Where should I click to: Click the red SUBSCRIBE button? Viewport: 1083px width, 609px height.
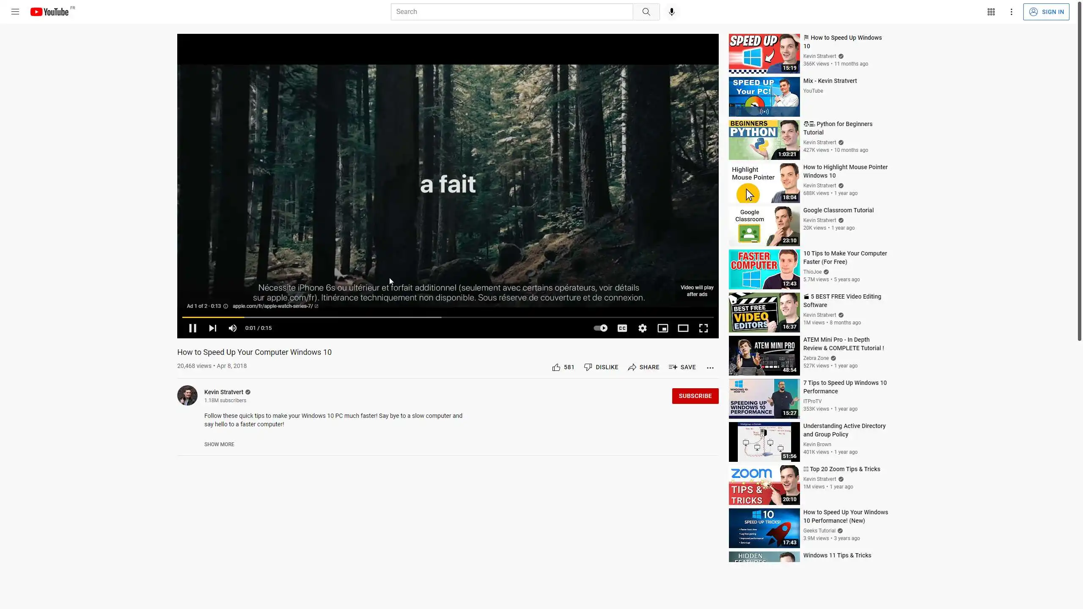tap(695, 396)
